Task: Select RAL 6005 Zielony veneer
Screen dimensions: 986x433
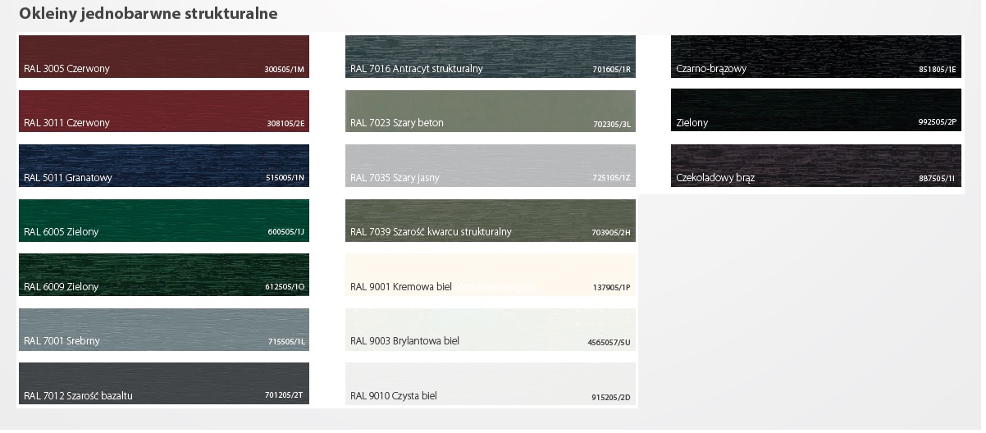Action: 163,220
